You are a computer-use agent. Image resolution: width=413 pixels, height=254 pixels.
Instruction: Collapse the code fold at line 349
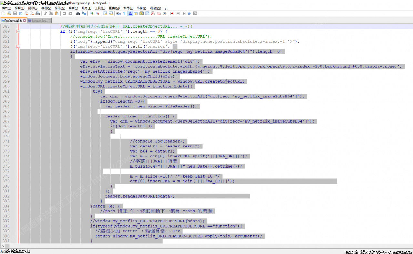[x=18, y=32]
